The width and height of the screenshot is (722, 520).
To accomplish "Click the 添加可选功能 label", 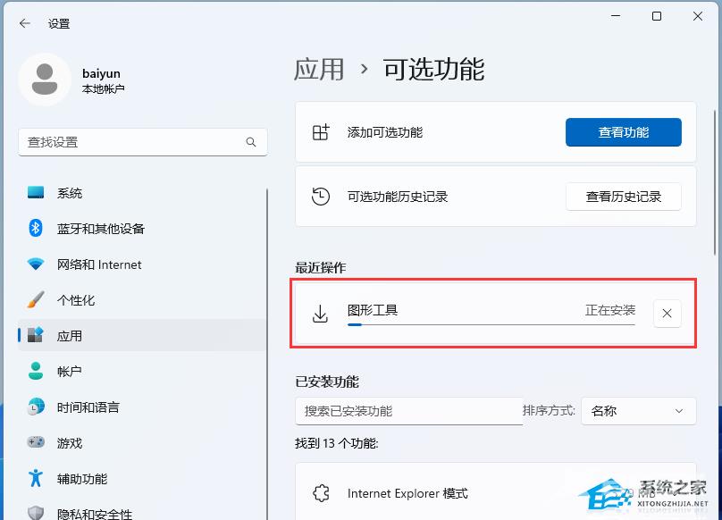I will point(385,132).
